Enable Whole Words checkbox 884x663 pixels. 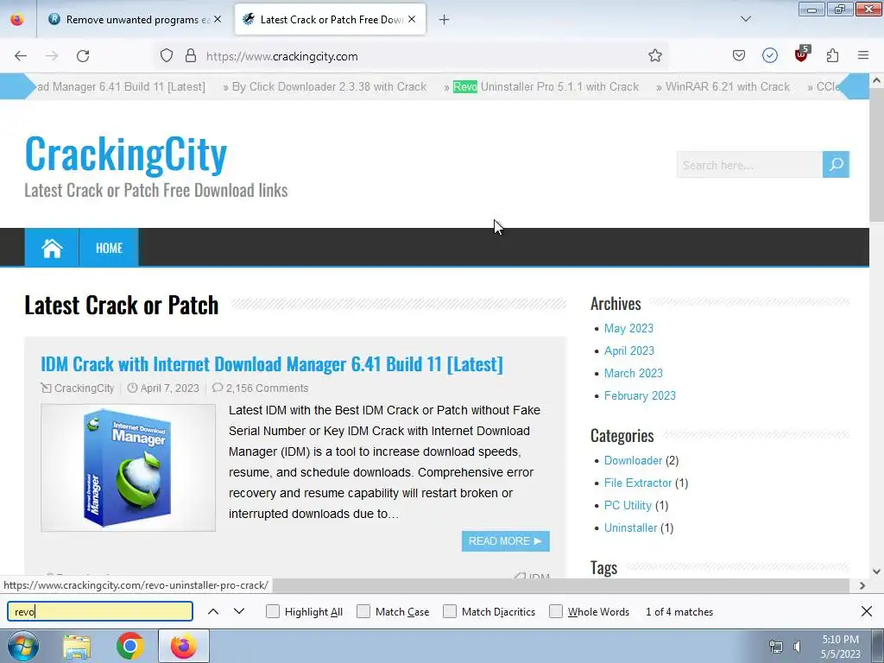556,612
